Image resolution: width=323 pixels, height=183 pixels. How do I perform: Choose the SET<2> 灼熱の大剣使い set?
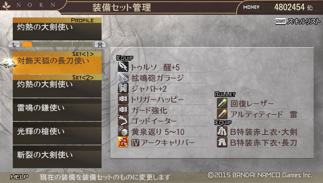(x=57, y=86)
